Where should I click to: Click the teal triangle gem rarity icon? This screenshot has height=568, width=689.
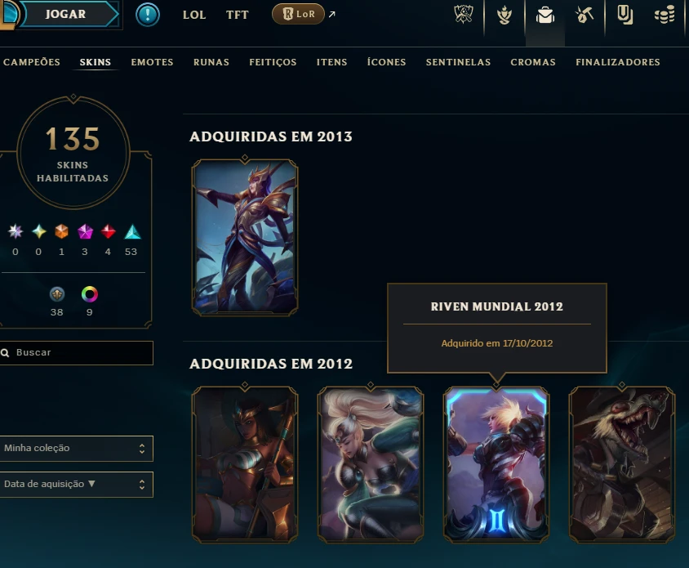pyautogui.click(x=132, y=232)
